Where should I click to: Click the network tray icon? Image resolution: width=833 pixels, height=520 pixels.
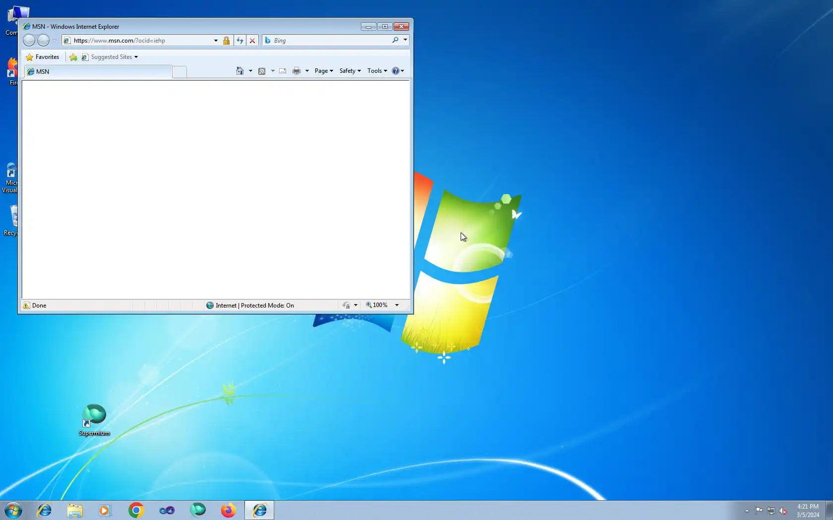[771, 511]
